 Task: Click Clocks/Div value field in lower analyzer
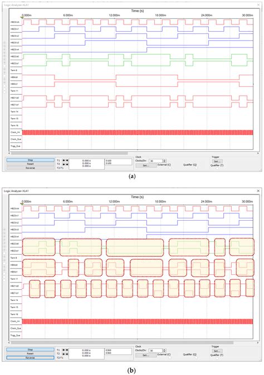coord(156,350)
